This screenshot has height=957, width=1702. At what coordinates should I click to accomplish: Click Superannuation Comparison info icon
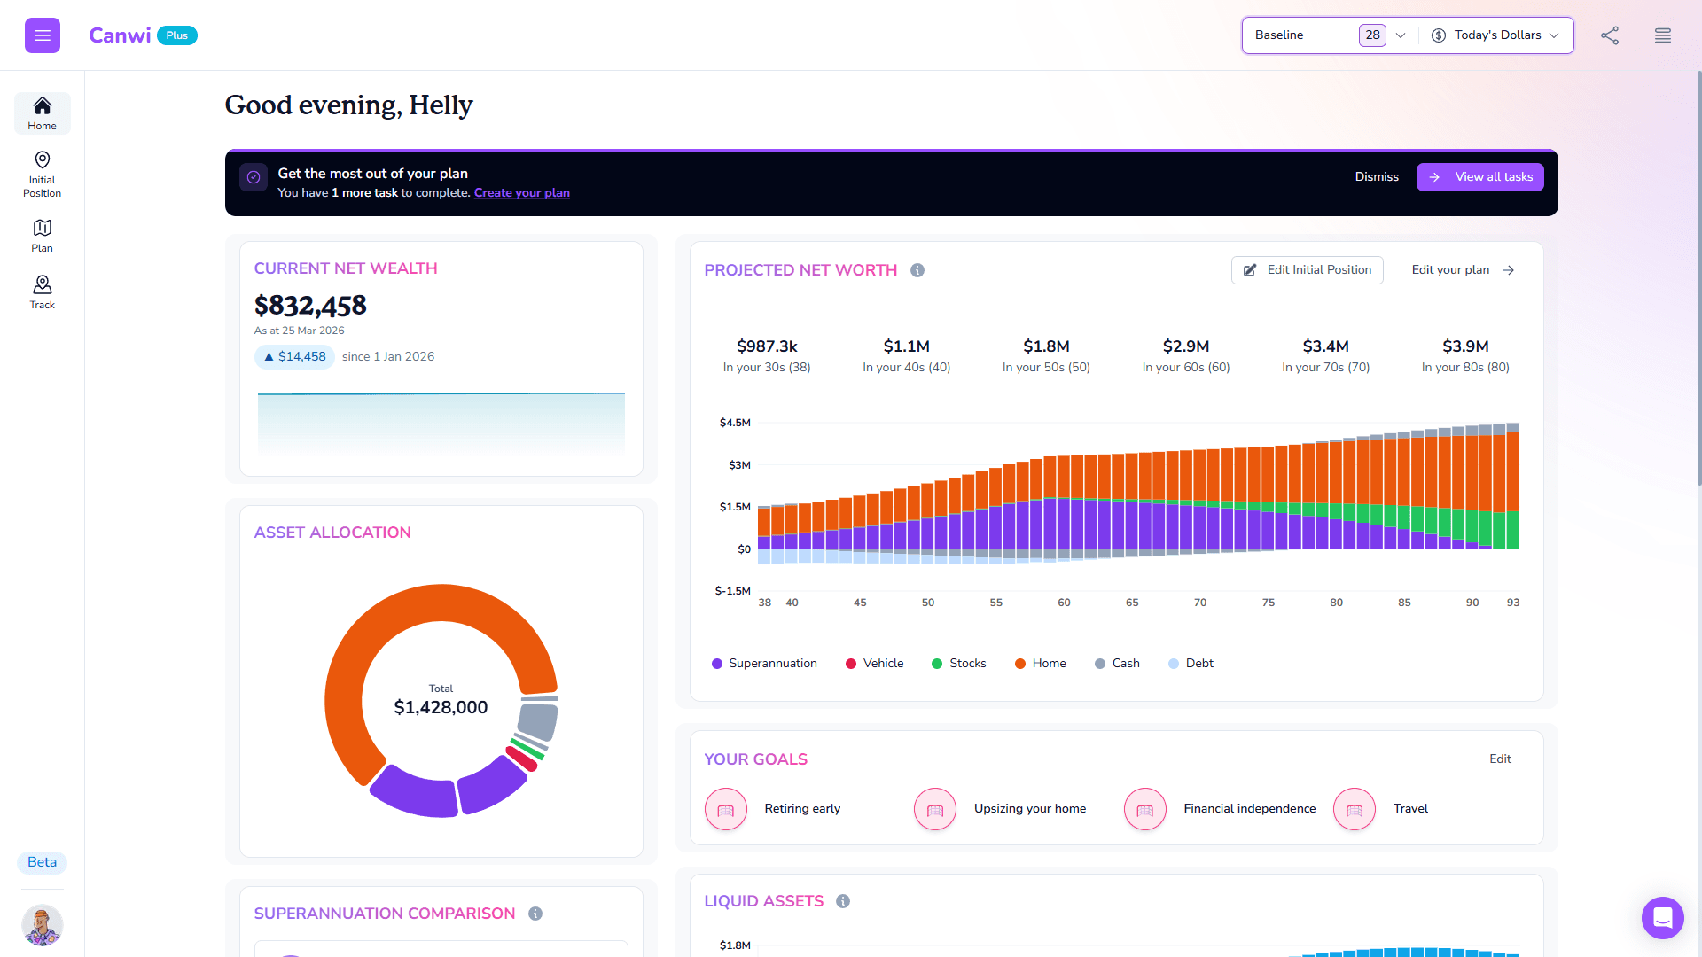535,914
